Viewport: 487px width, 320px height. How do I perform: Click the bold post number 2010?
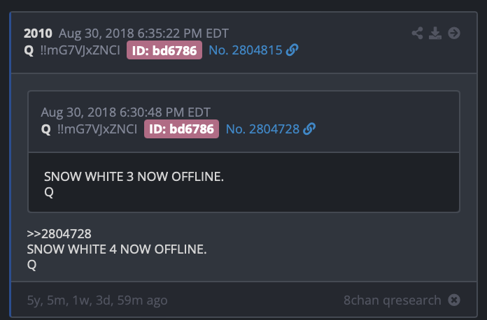[38, 34]
